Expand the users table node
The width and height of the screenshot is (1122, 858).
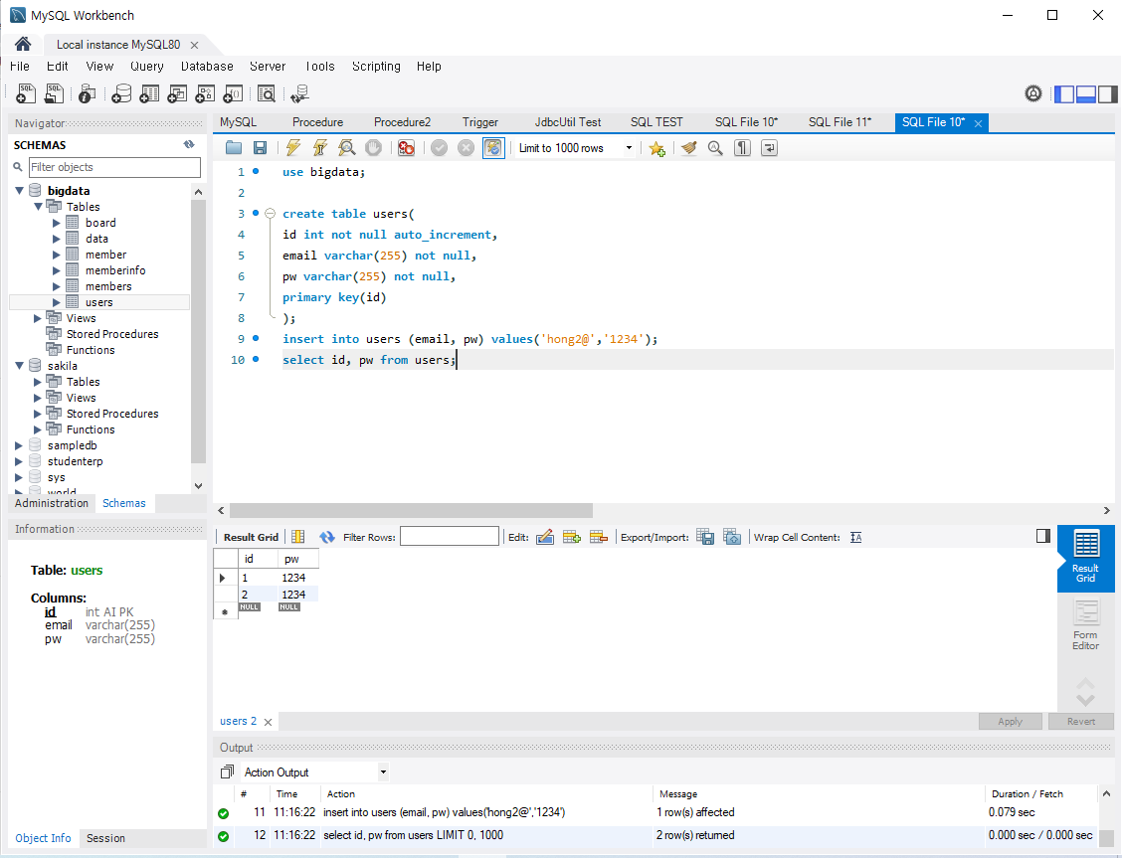pyautogui.click(x=57, y=301)
